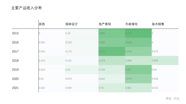
Task: Click the chart title 主要产品收入分布
Action: click(x=26, y=8)
